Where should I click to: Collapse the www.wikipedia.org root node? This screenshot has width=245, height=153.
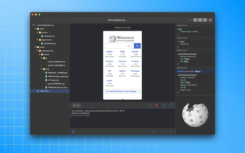[x=33, y=25]
